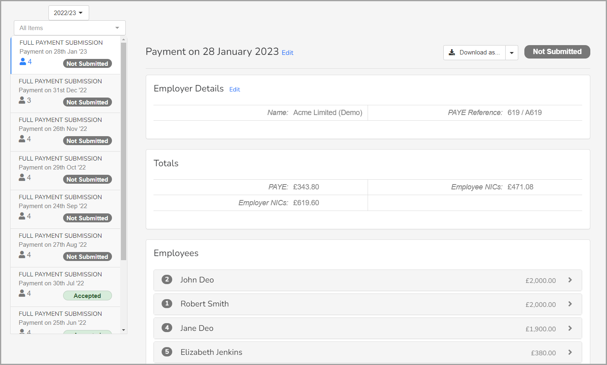Select submission for Payment on 27th Aug '22
This screenshot has width=607, height=365.
[x=66, y=248]
